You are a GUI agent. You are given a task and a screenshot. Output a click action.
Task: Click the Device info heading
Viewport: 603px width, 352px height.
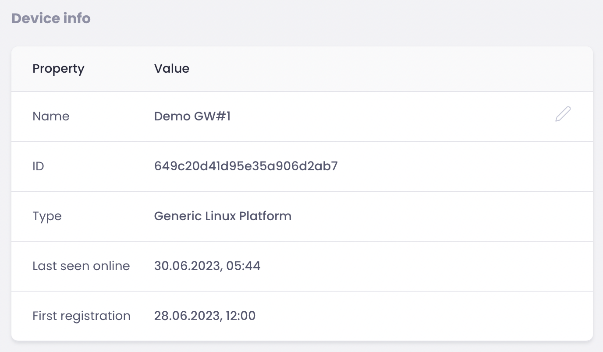pos(51,18)
